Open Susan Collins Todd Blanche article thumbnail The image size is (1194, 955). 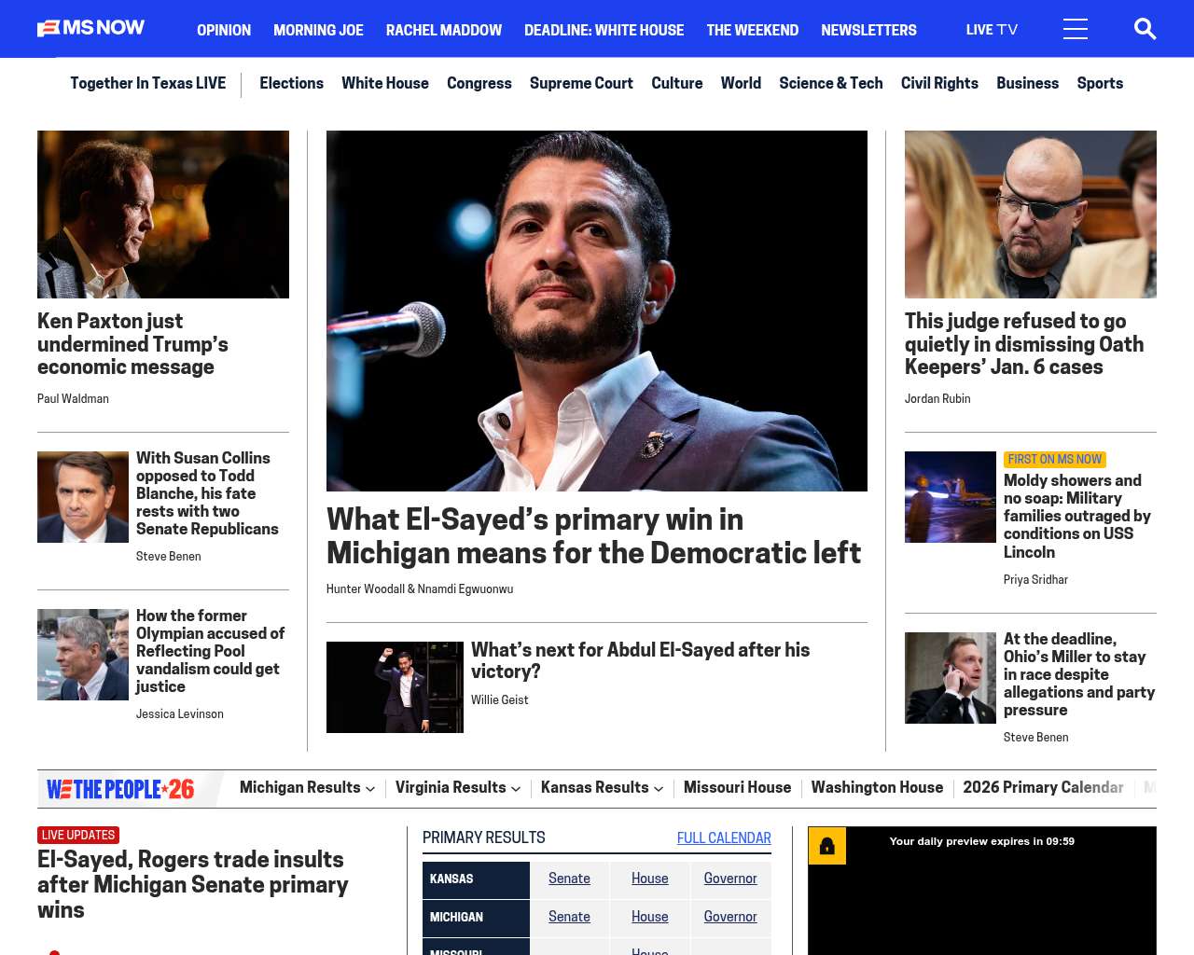(83, 497)
